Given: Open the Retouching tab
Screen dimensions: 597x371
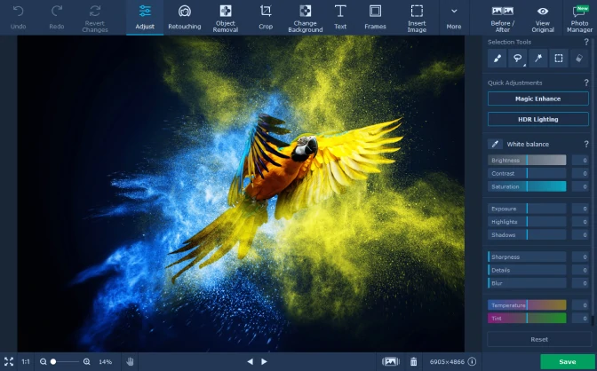Looking at the screenshot, I should click(184, 18).
